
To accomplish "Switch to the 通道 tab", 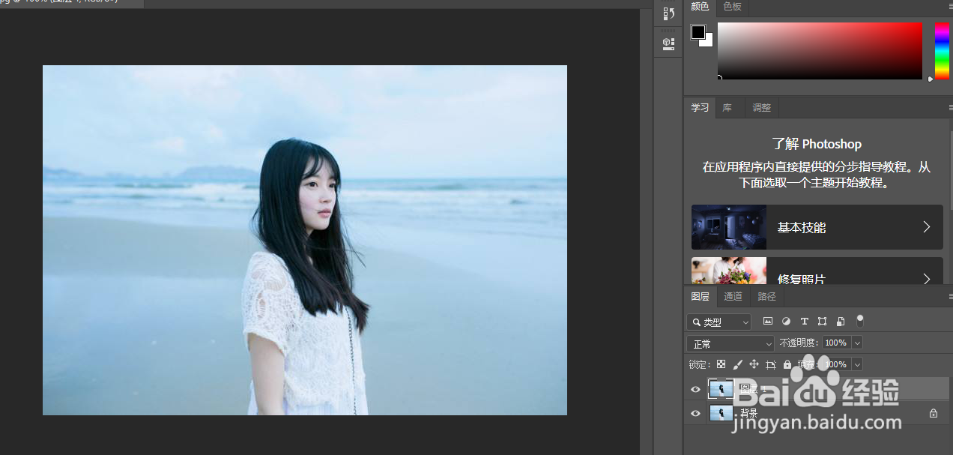I will click(x=733, y=296).
